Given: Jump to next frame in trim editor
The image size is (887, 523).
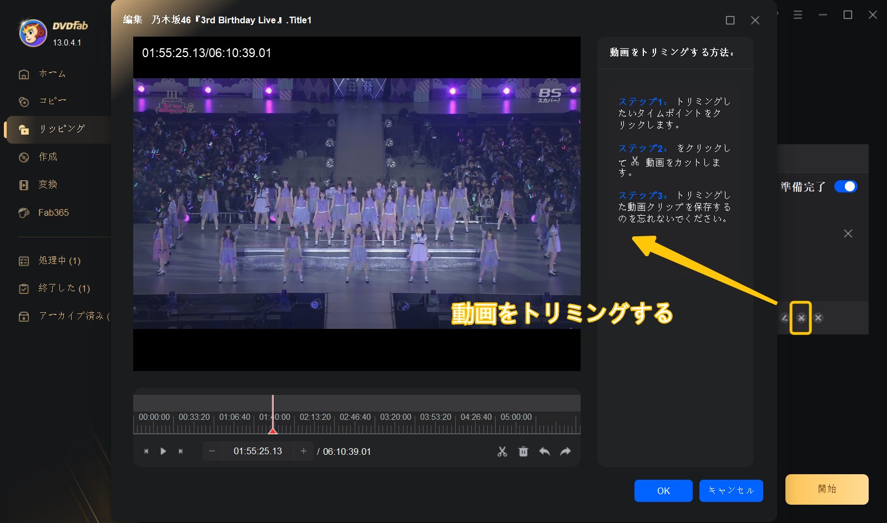Looking at the screenshot, I should (x=180, y=451).
